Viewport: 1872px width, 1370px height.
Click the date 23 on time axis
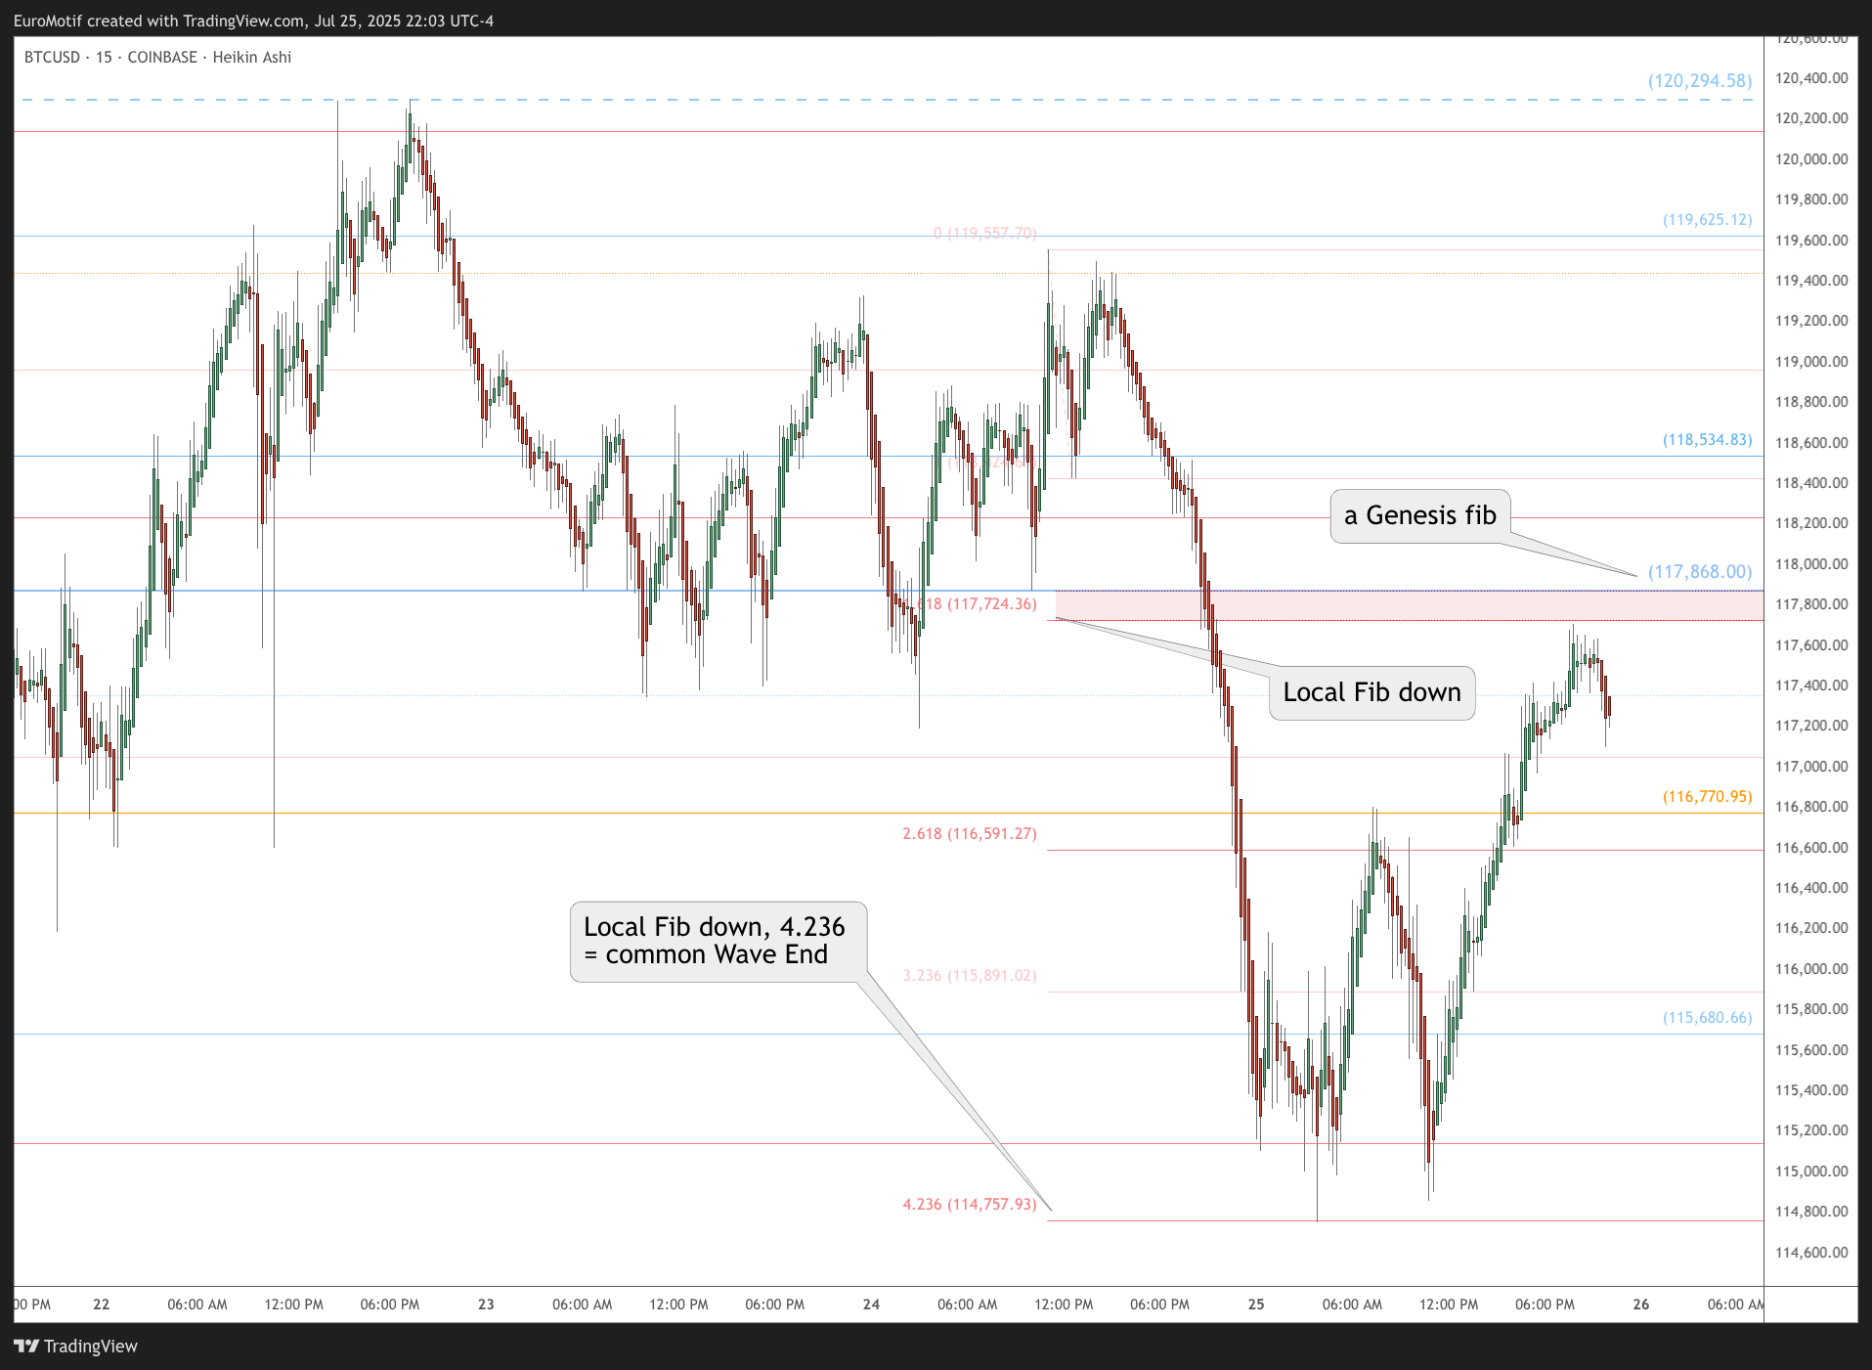[486, 1304]
